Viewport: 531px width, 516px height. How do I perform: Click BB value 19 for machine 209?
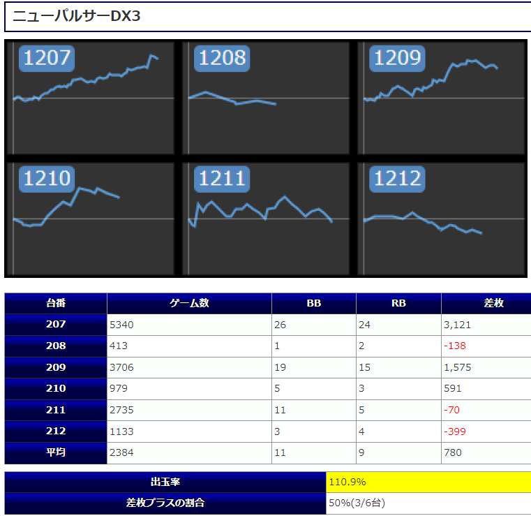click(x=314, y=367)
